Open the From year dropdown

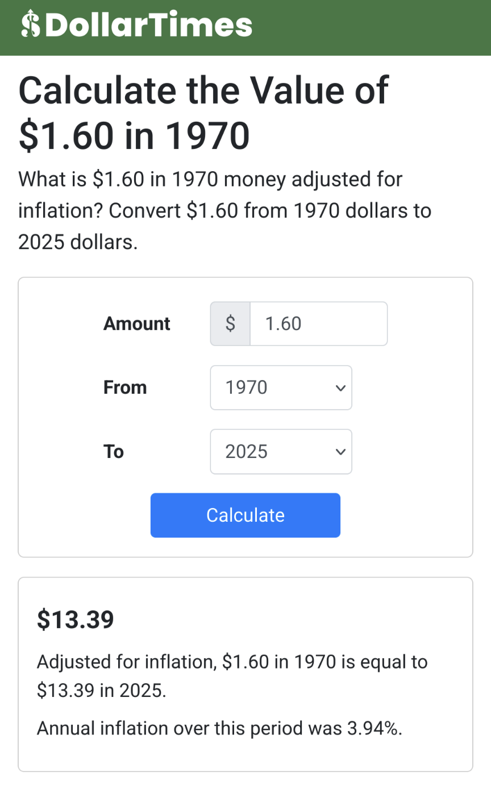click(273, 387)
